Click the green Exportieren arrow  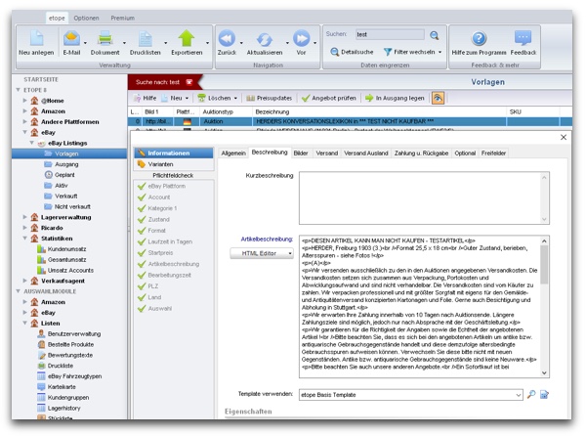pyautogui.click(x=187, y=38)
